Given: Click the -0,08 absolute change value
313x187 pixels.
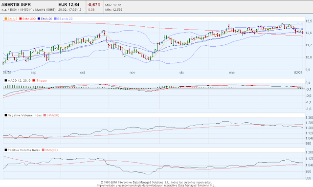Looking at the screenshot, I should [91, 10].
